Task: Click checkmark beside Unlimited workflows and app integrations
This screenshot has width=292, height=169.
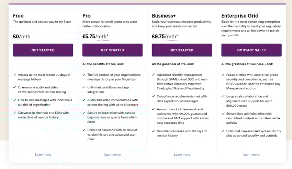Action: point(84,87)
